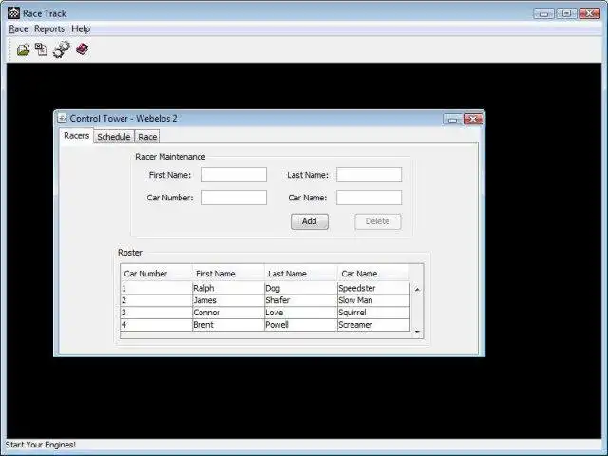Focus the Last Name input field

(369, 175)
